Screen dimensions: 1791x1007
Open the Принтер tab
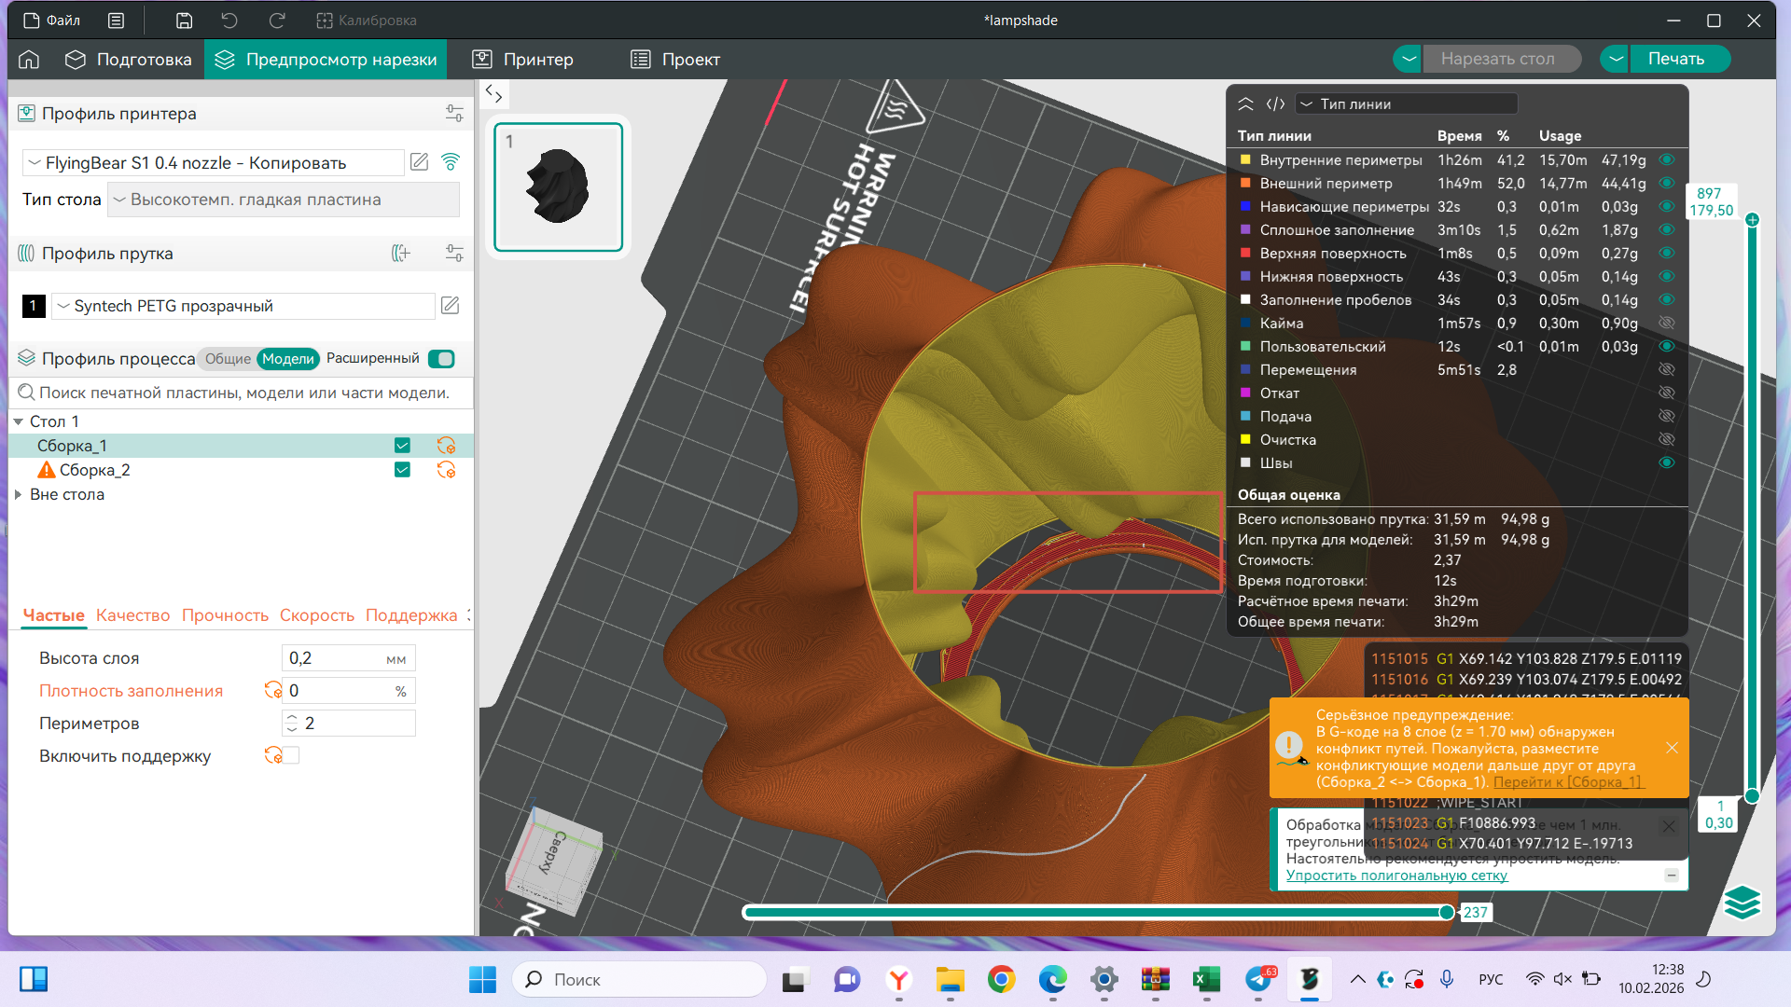522,60
